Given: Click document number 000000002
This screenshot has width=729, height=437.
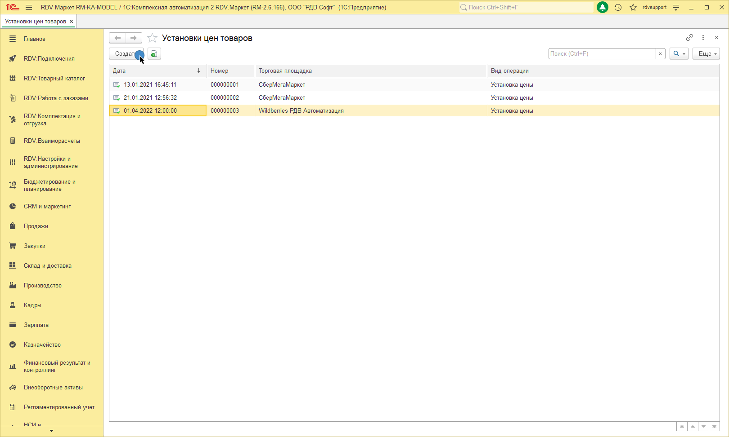Looking at the screenshot, I should point(225,98).
